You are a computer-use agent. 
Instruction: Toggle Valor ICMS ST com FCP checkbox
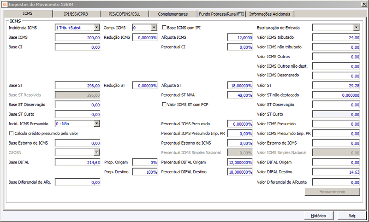click(164, 104)
